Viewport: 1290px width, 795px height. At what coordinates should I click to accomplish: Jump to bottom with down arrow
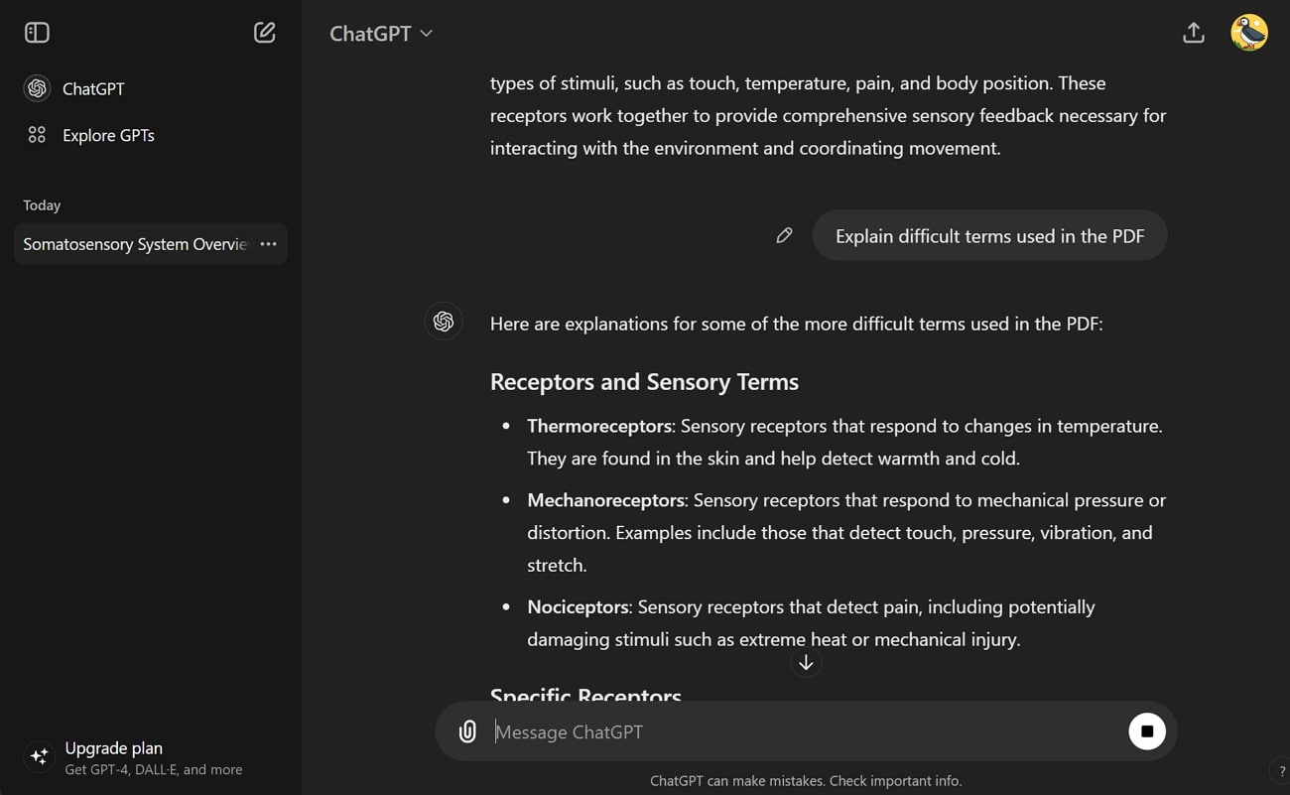[806, 663]
